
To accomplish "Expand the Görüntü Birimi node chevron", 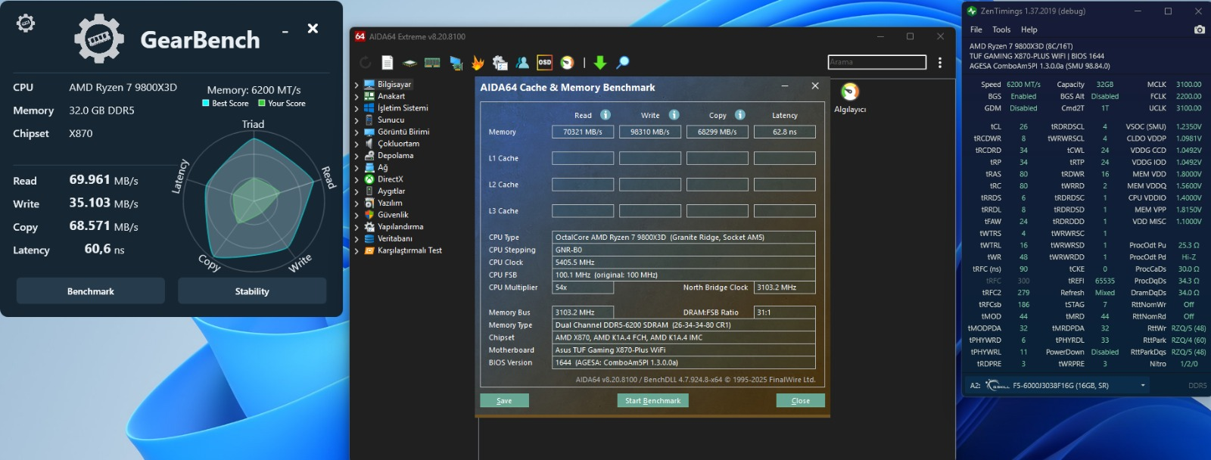I will point(356,132).
